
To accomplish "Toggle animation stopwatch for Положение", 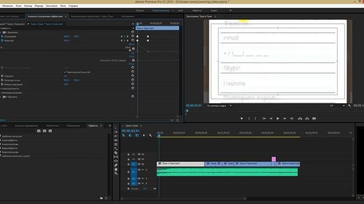I will pos(2,36).
